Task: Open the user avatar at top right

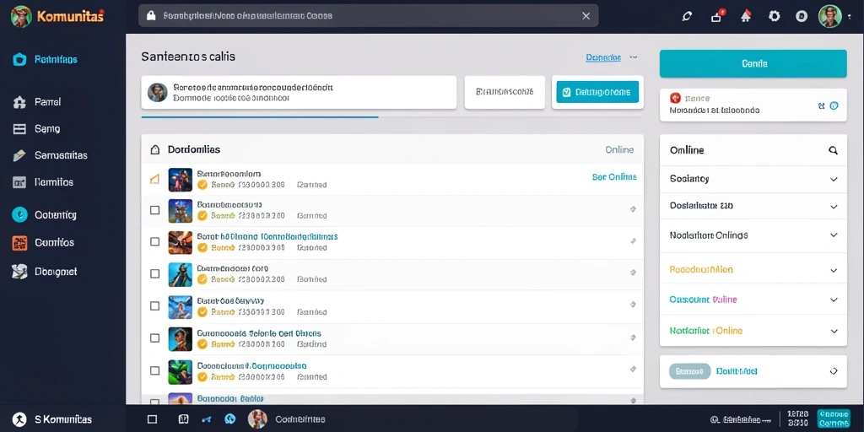Action: pos(830,16)
